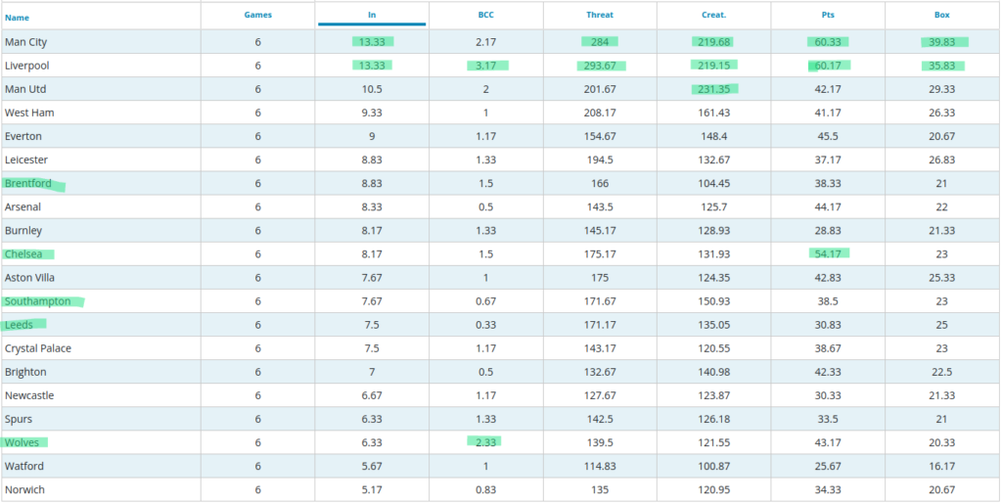The image size is (1002, 503).
Task: Select the Aston Villa team name
Action: 30,278
